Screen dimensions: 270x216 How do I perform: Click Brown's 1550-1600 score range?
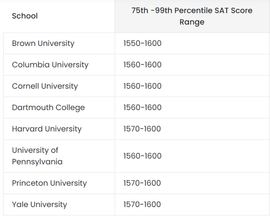coord(142,43)
